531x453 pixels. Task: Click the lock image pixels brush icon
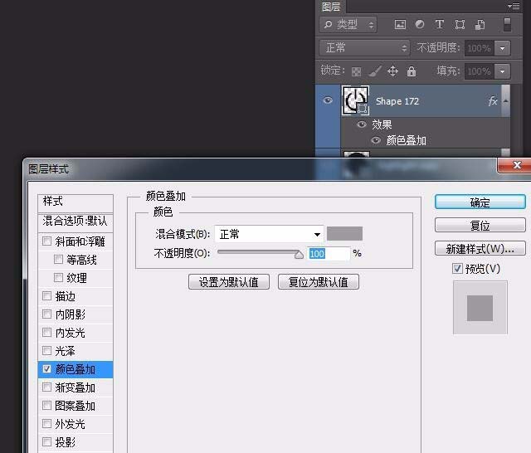[375, 71]
